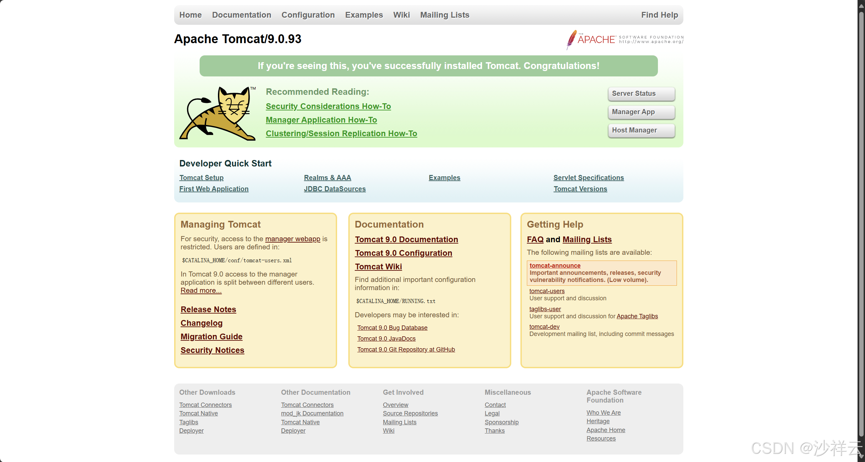Click Overview under Get Involved

tap(395, 405)
